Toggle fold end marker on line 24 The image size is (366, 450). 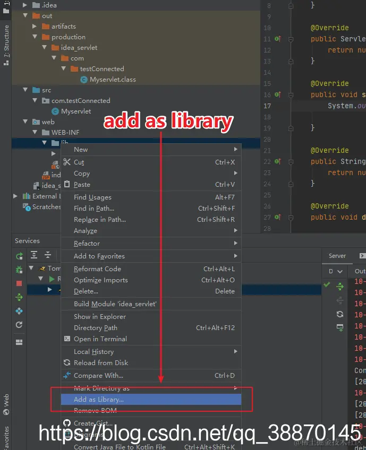pos(291,184)
